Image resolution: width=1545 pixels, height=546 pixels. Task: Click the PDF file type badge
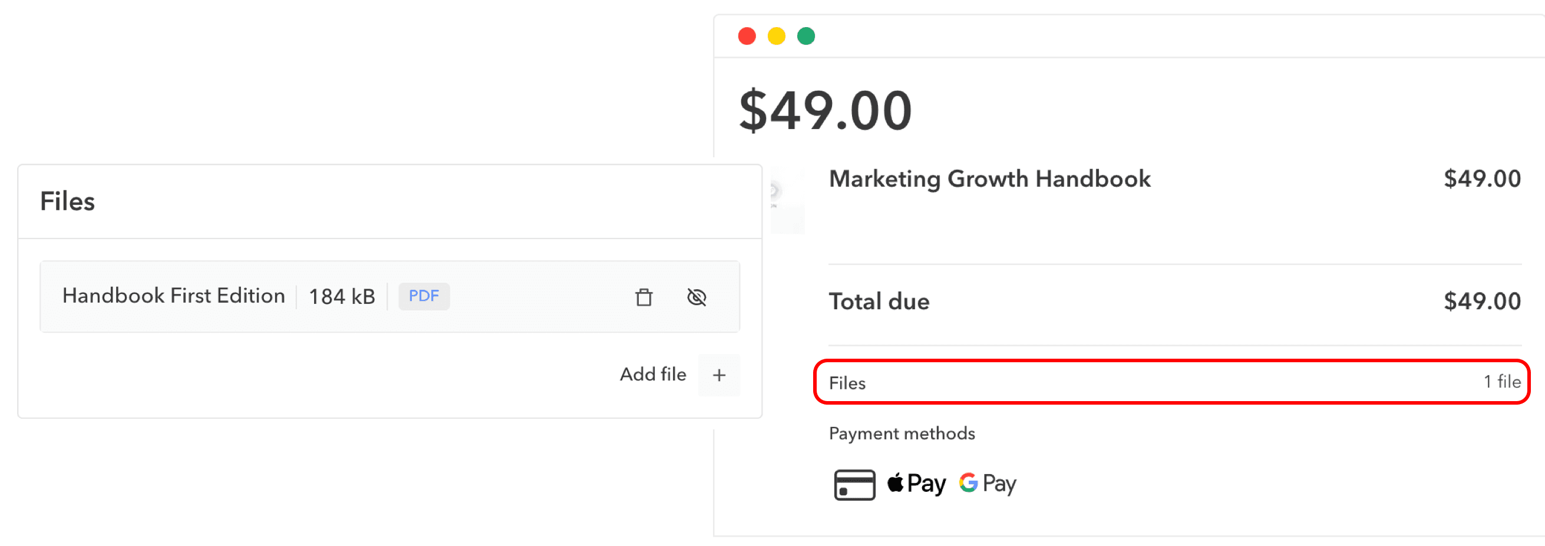tap(424, 296)
